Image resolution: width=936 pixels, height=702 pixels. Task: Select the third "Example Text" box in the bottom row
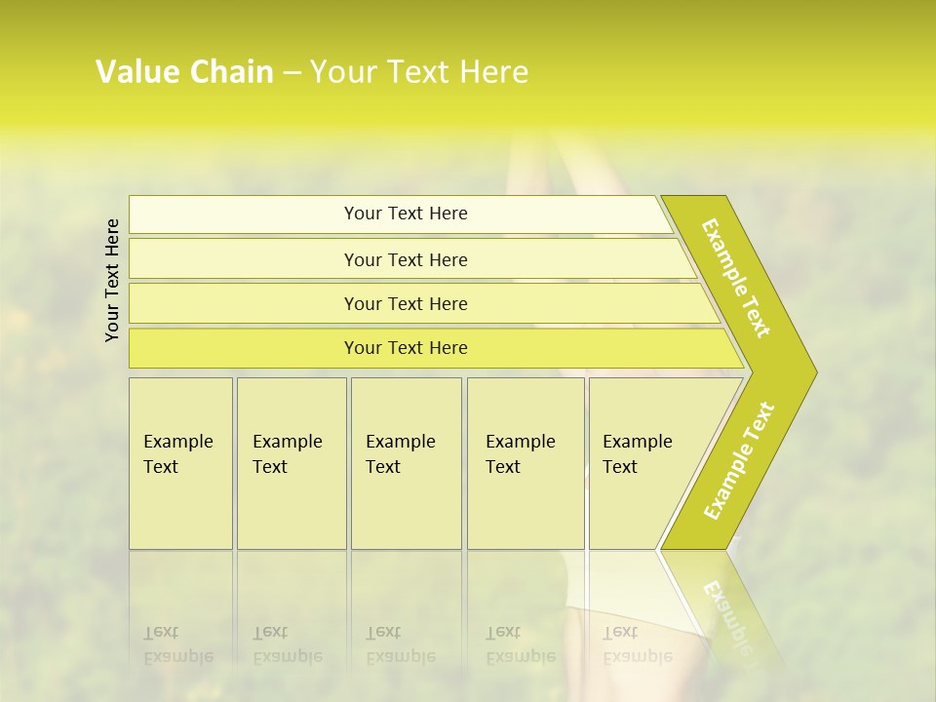(407, 463)
